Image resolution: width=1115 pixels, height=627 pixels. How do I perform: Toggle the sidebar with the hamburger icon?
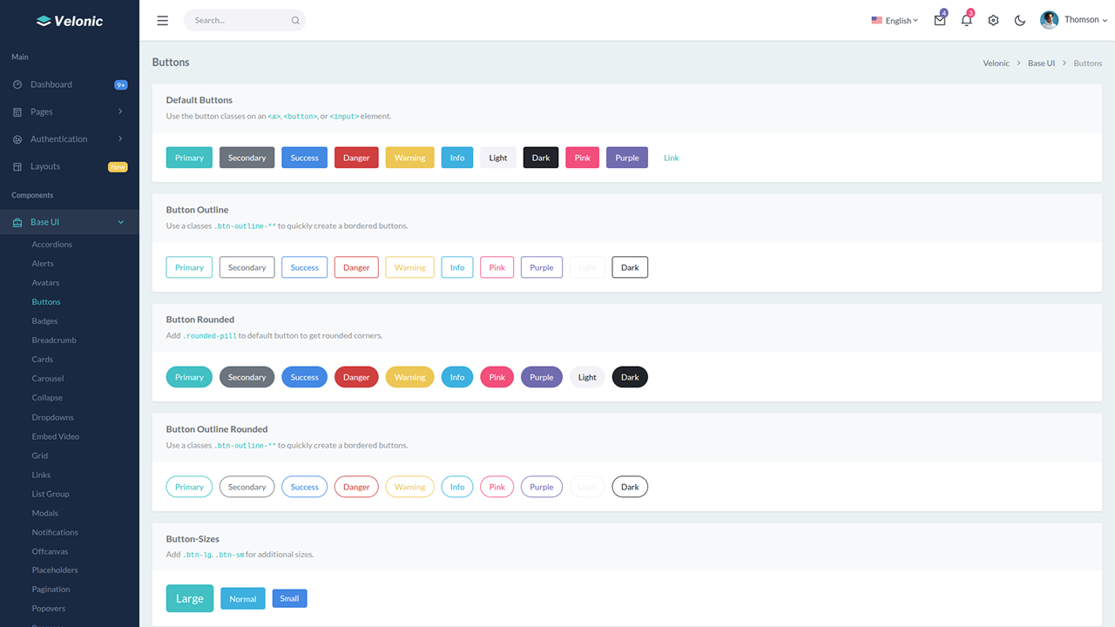pos(162,20)
